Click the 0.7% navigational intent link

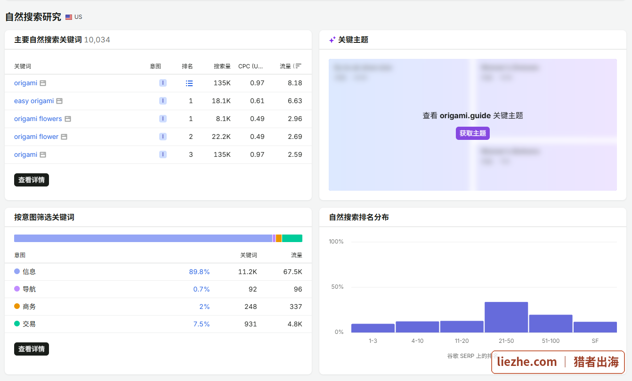(x=202, y=289)
